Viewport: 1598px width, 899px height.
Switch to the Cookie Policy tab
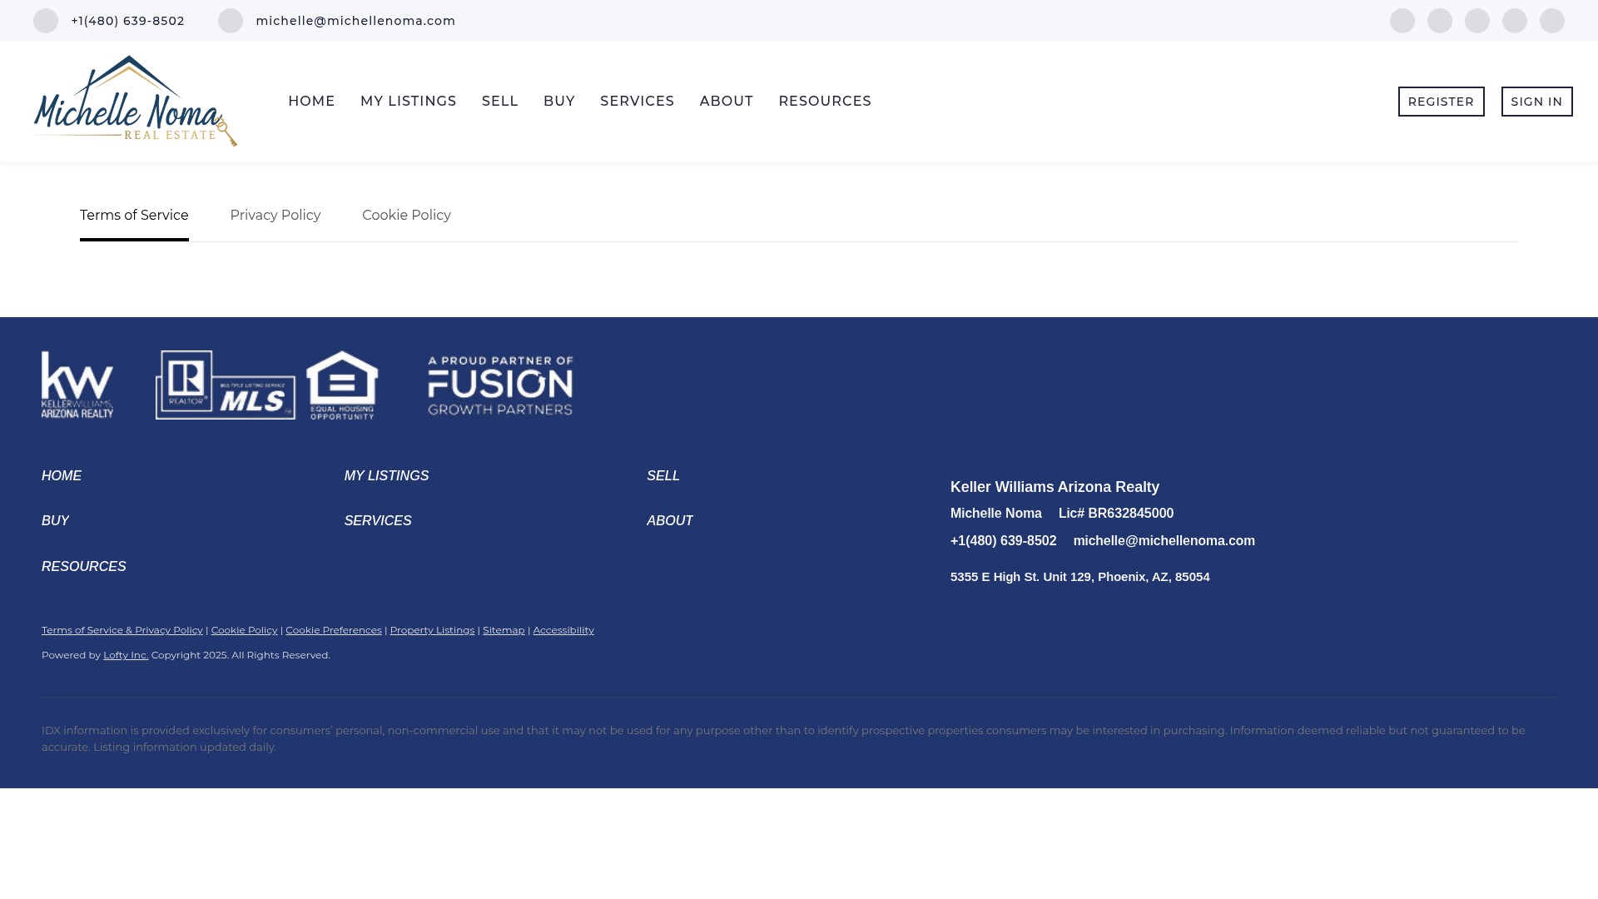406,216
